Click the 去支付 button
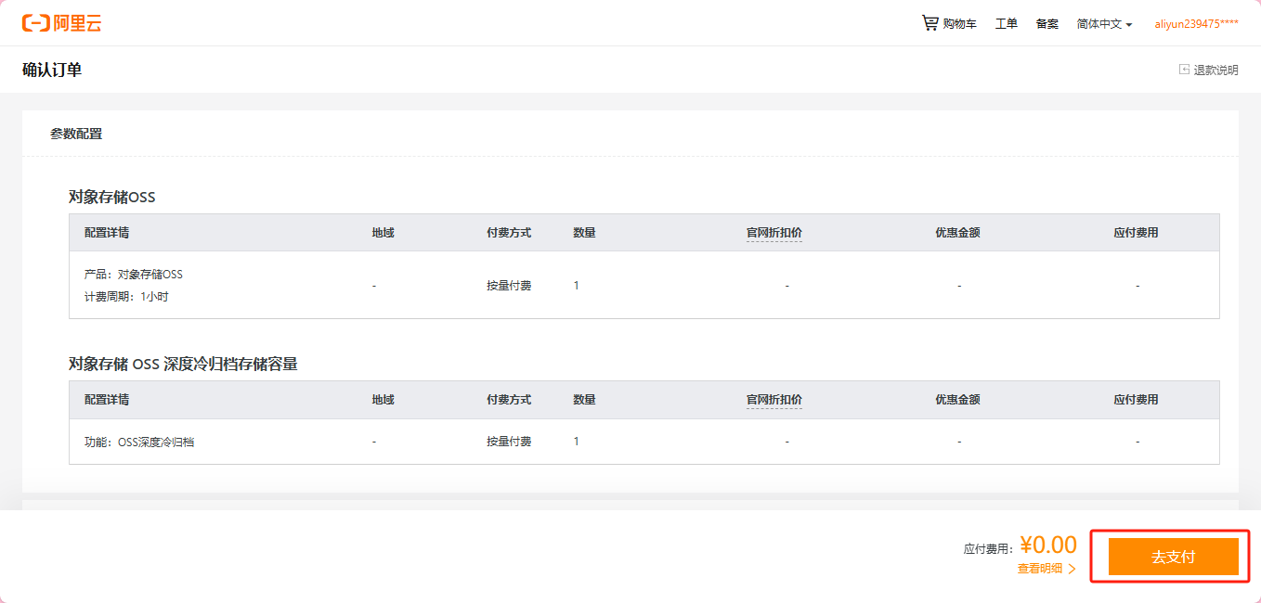Screen dimensions: 1261x603 pyautogui.click(x=1173, y=557)
